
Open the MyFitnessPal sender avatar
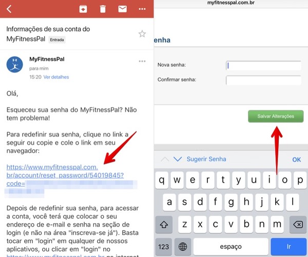14,65
